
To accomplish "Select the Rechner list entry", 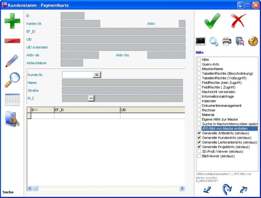I will [x=208, y=110].
